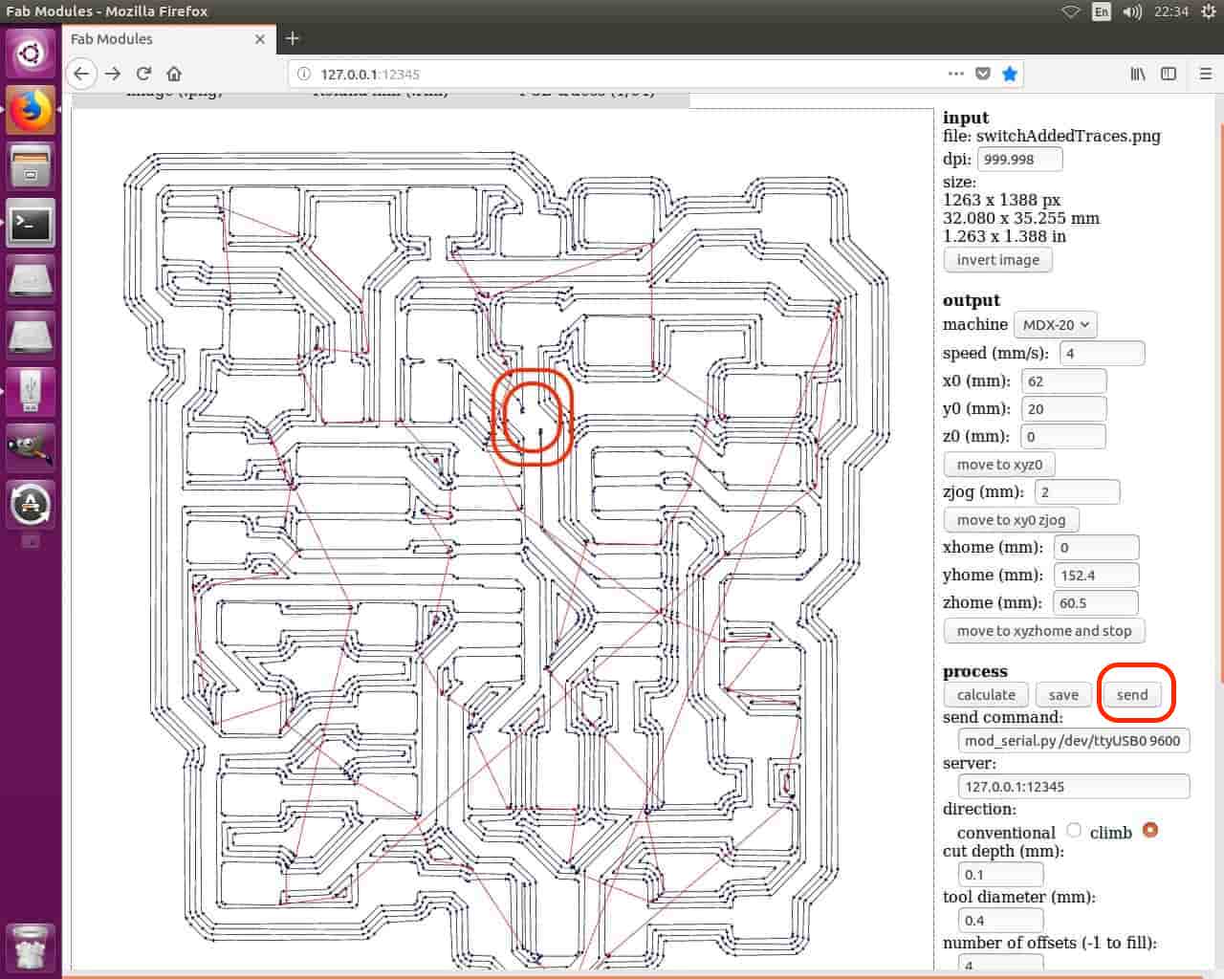Viewport: 1224px width, 979px height.
Task: Open Software Updater in dock
Action: pyautogui.click(x=31, y=504)
